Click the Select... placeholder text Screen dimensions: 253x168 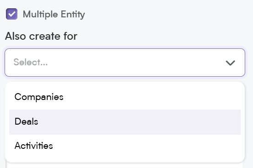[x=31, y=63]
